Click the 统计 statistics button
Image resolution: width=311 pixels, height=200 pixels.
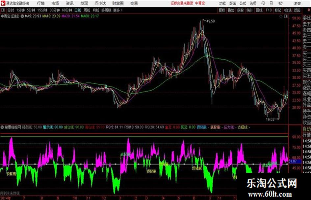pyautogui.click(x=249, y=10)
